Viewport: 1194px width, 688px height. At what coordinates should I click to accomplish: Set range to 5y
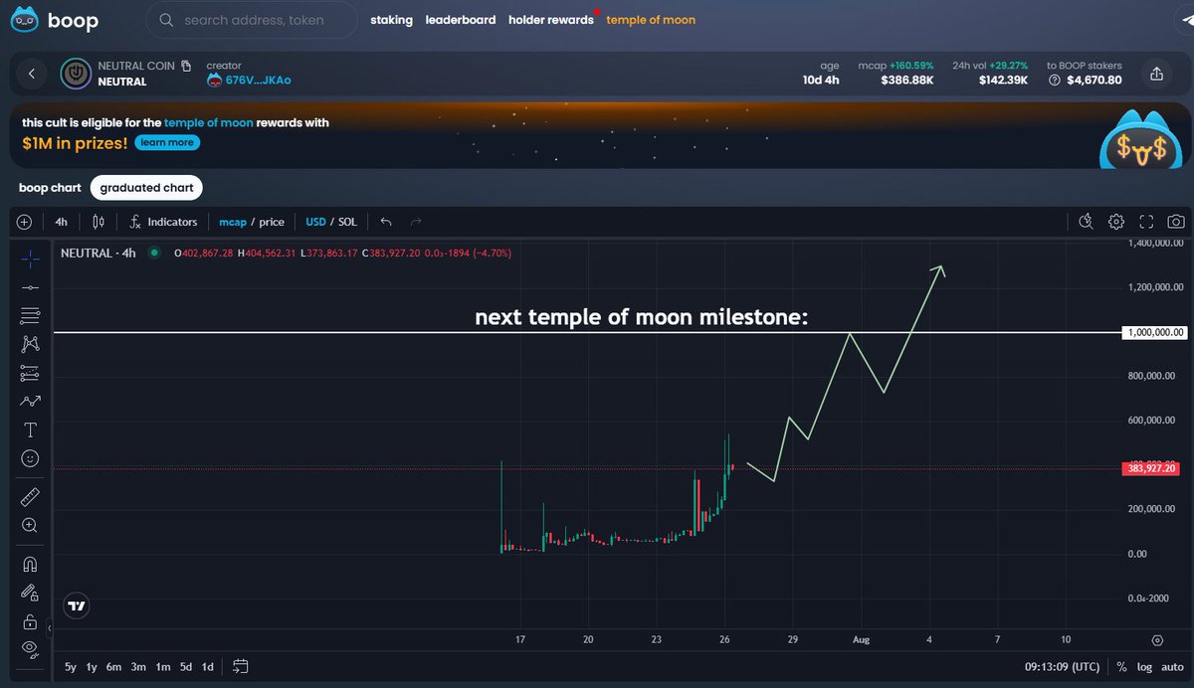tap(71, 666)
